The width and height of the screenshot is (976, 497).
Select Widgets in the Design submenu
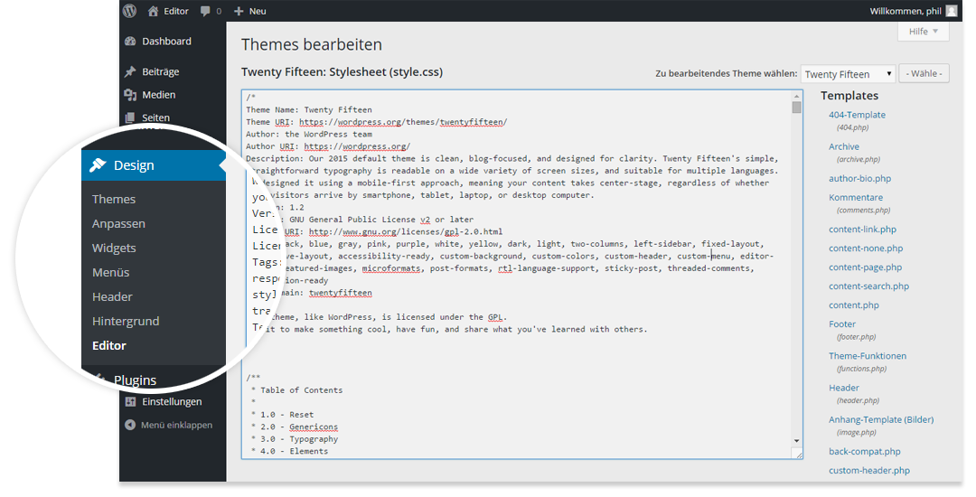click(x=114, y=248)
